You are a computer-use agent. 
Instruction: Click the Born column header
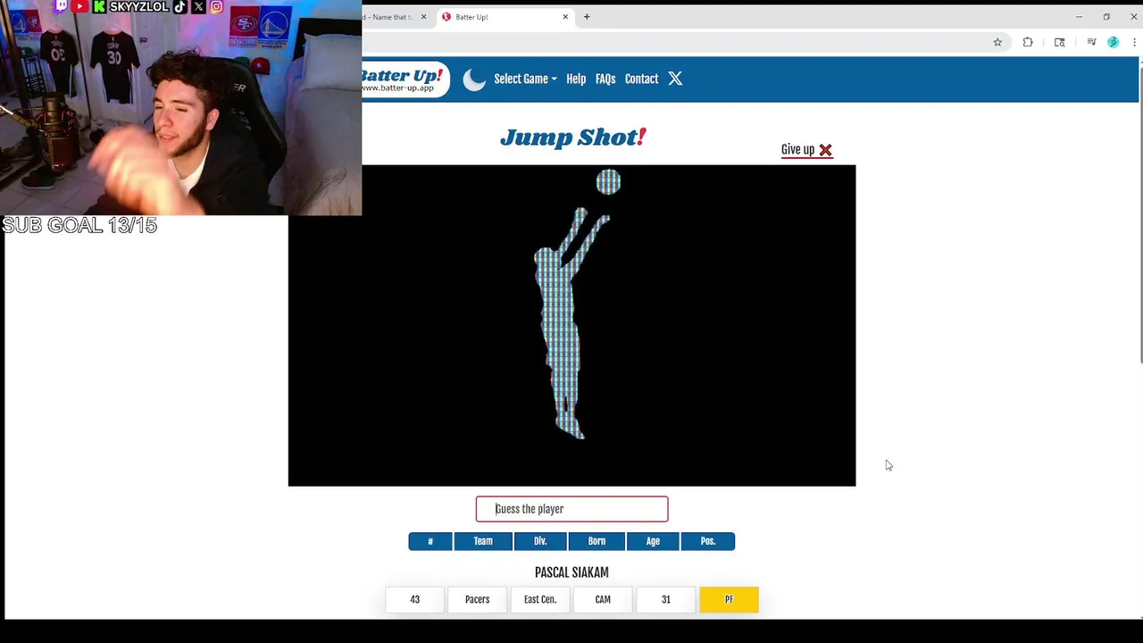click(597, 541)
